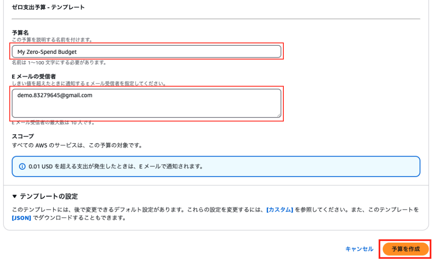The image size is (435, 260).
Task: Click the この予算を説明する名前 description
Action: coord(52,40)
